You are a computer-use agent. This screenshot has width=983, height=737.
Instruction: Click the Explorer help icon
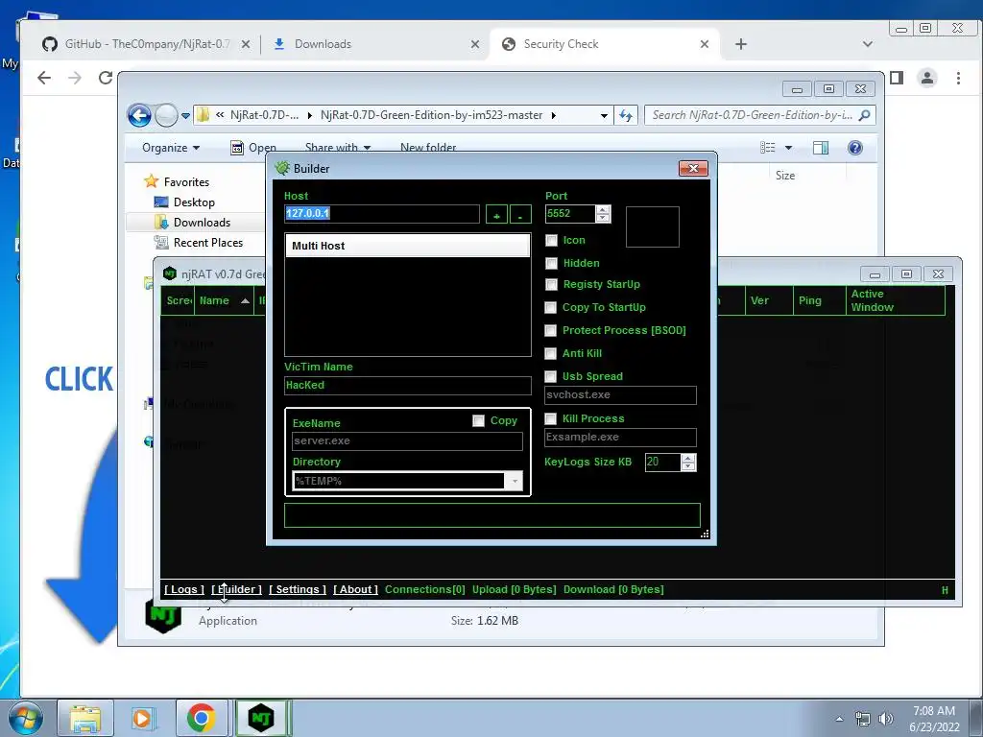tap(855, 148)
